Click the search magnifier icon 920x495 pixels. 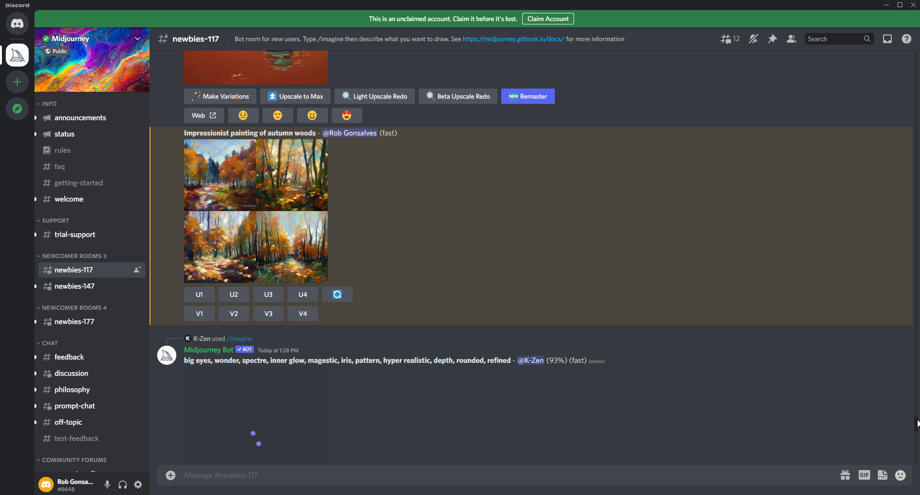pyautogui.click(x=867, y=39)
